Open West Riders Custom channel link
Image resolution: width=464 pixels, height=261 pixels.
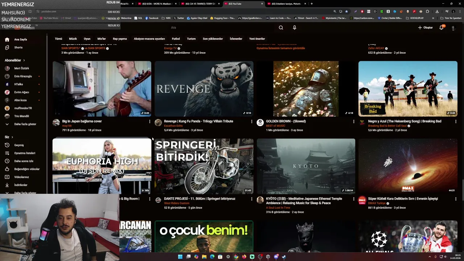tap(177, 203)
